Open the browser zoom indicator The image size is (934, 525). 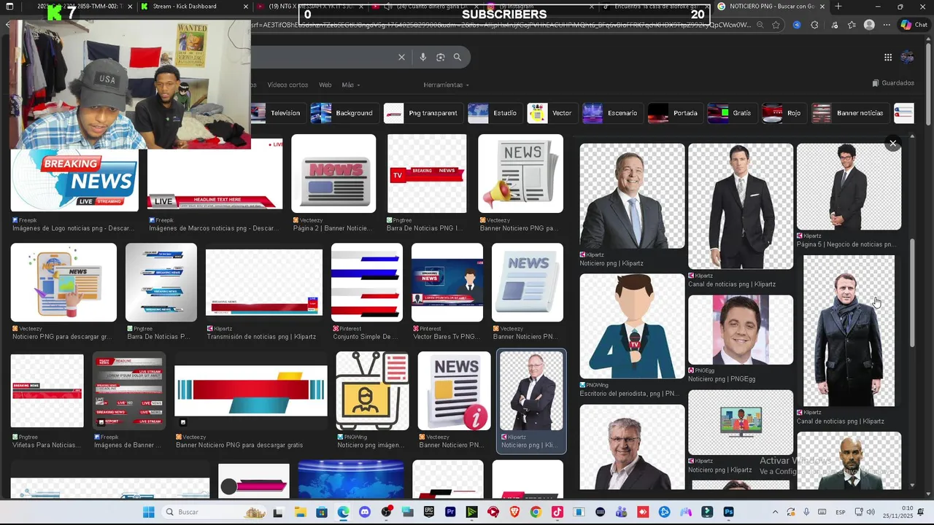(760, 25)
